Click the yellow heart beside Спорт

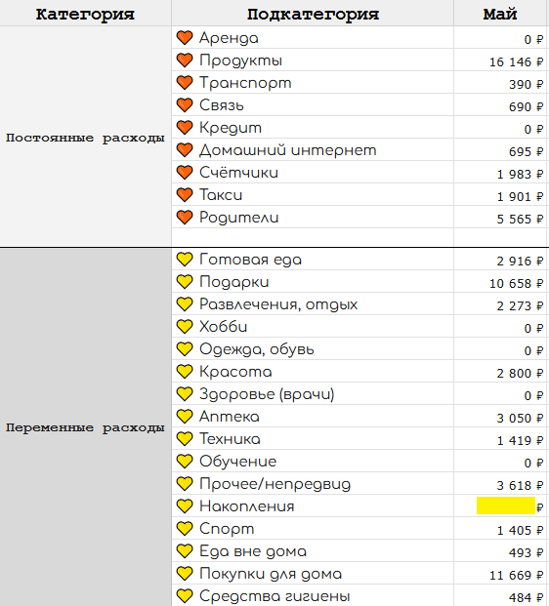(185, 528)
